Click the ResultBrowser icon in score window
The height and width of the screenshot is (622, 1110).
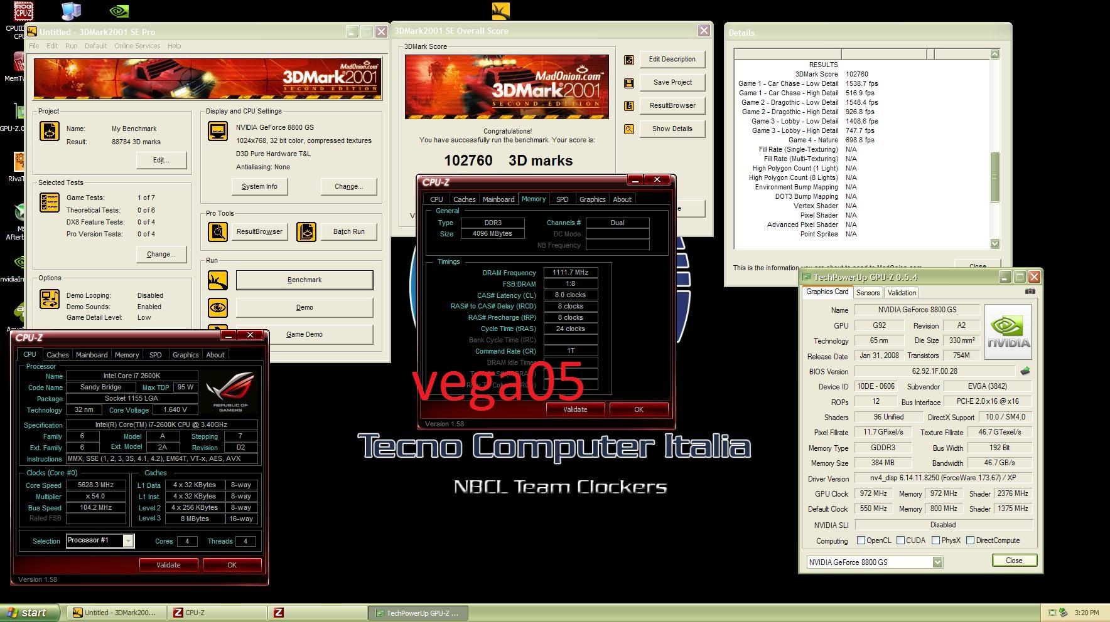click(628, 106)
